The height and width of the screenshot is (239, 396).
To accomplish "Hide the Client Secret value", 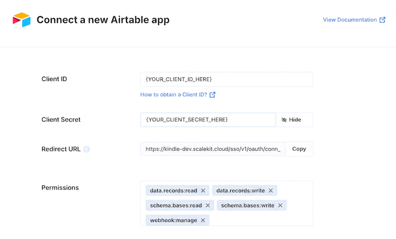I will (294, 119).
